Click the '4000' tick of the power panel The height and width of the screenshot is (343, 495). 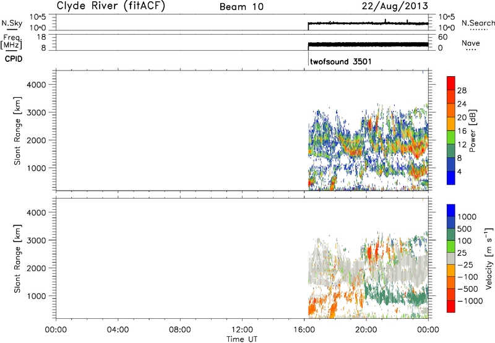pos(37,85)
